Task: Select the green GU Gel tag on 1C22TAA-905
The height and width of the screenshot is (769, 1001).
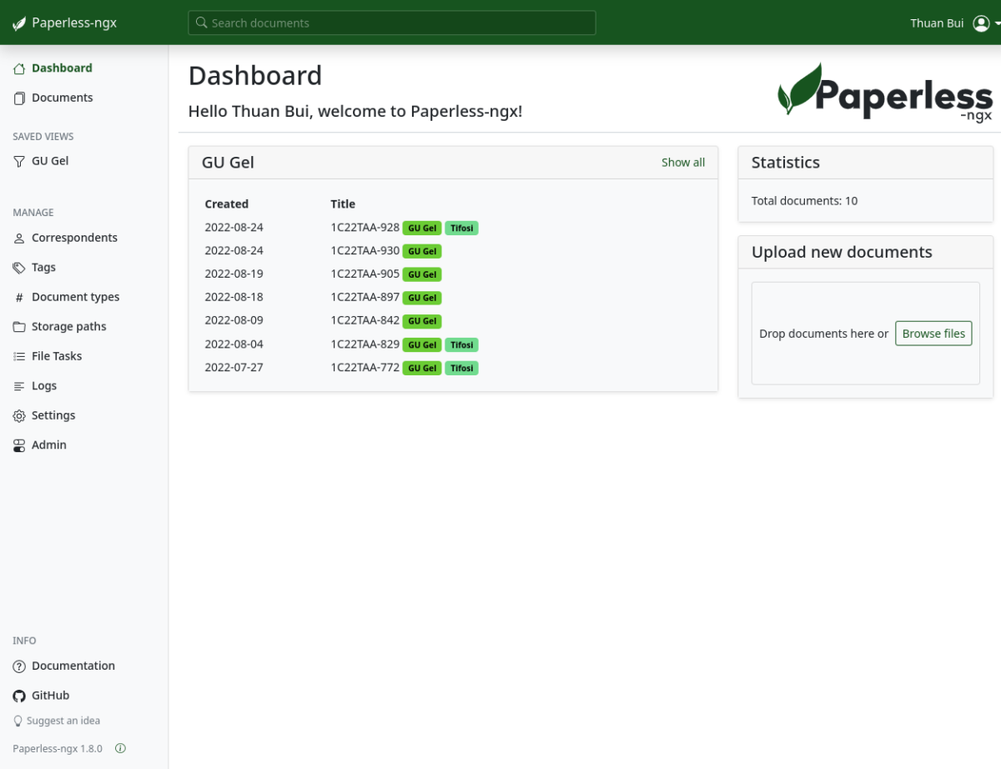Action: pos(422,274)
